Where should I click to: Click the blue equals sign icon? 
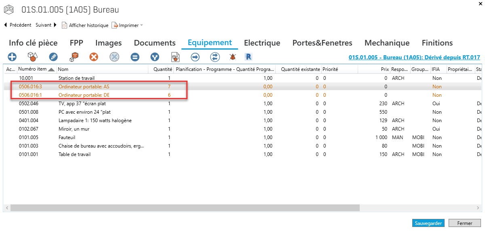[x=135, y=57]
